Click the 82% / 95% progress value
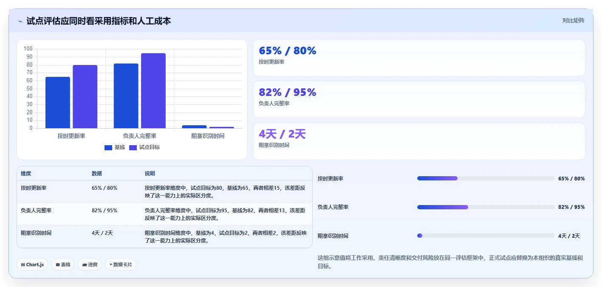The height and width of the screenshot is (287, 602). (571, 207)
